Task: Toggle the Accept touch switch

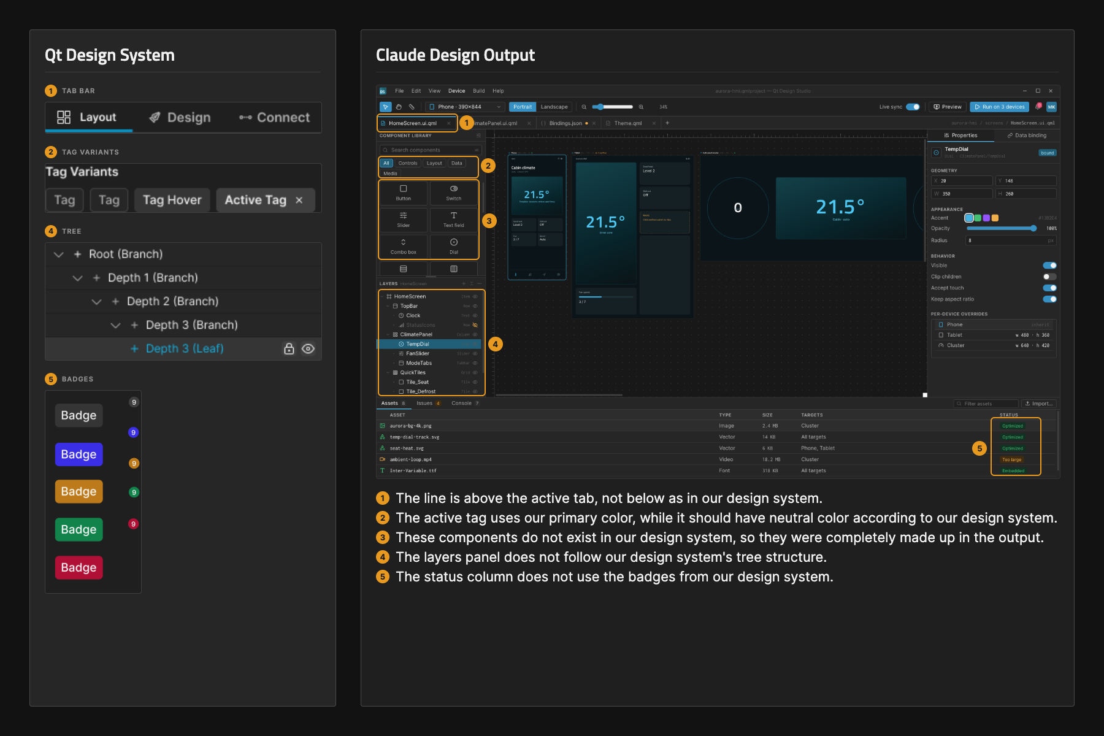Action: point(1049,288)
